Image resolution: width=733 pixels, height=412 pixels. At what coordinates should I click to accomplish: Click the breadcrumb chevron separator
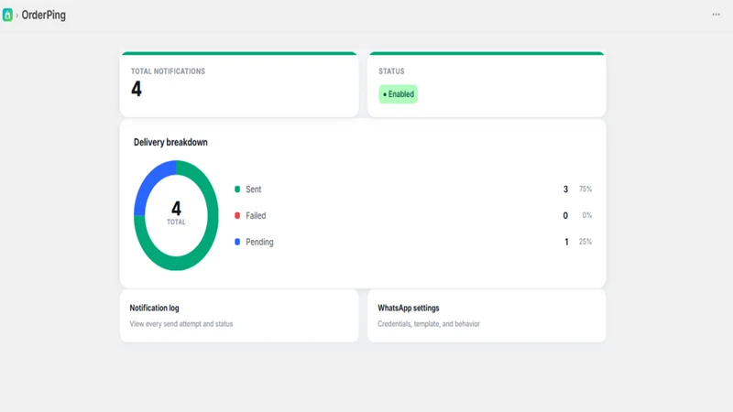(16, 15)
